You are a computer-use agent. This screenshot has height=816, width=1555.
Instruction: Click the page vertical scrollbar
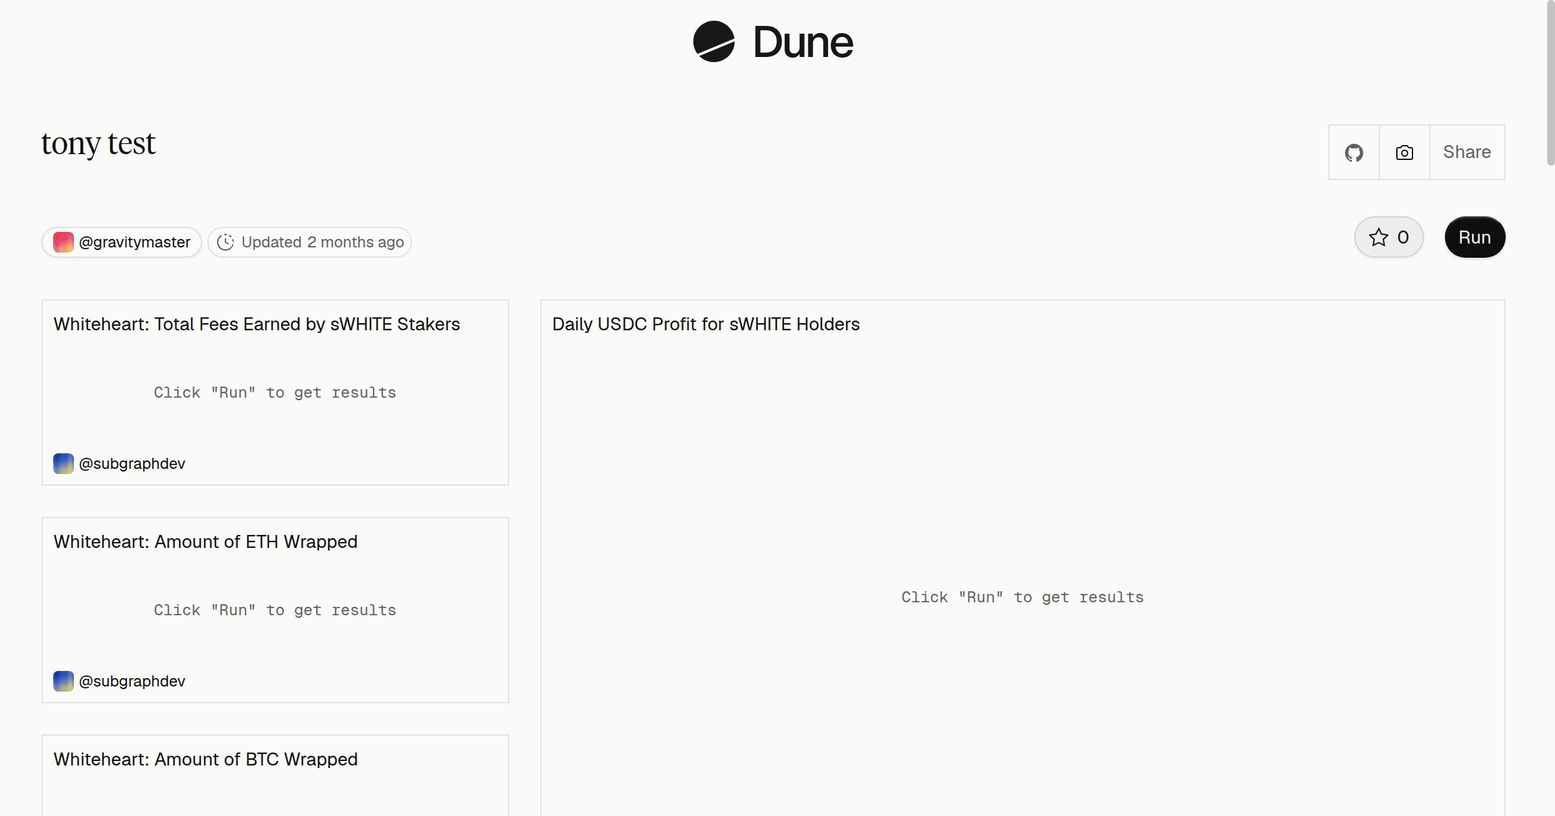[1550, 84]
